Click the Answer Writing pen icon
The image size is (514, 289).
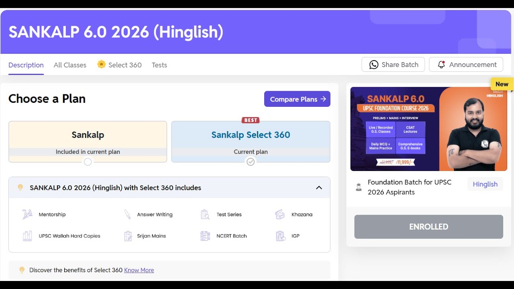click(x=127, y=214)
